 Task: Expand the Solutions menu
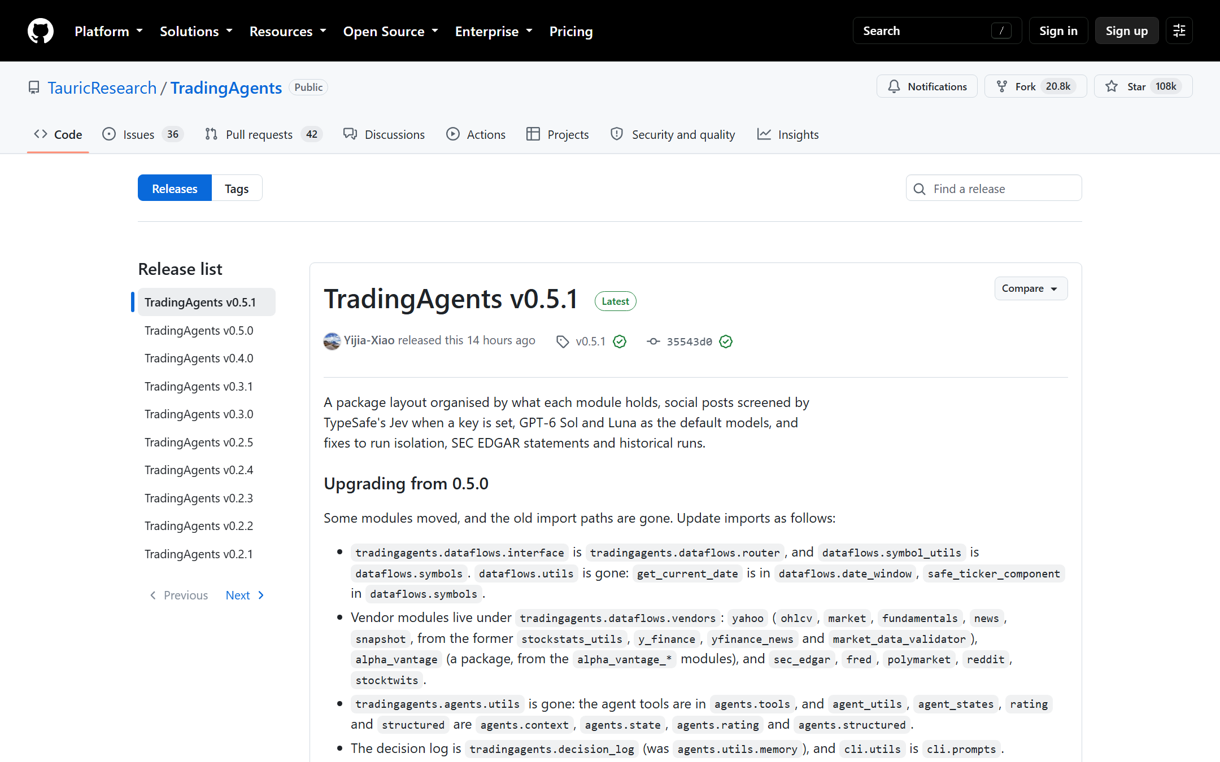[196, 31]
